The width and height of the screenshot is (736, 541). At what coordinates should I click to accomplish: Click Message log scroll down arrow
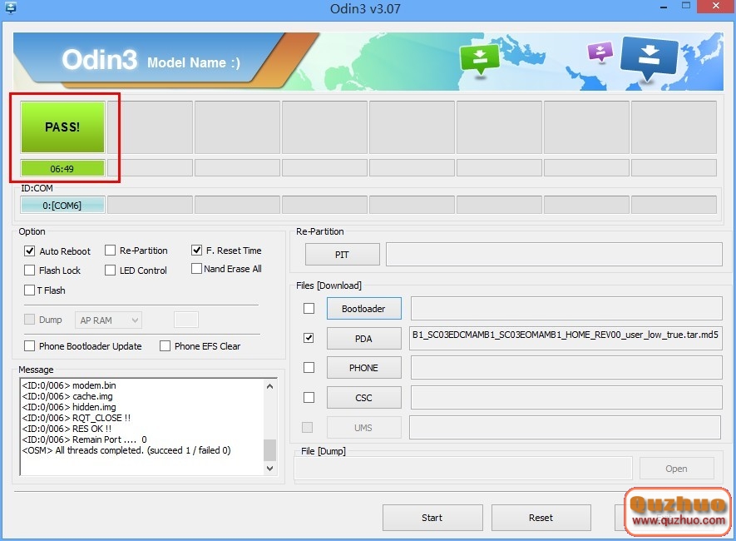pyautogui.click(x=270, y=469)
